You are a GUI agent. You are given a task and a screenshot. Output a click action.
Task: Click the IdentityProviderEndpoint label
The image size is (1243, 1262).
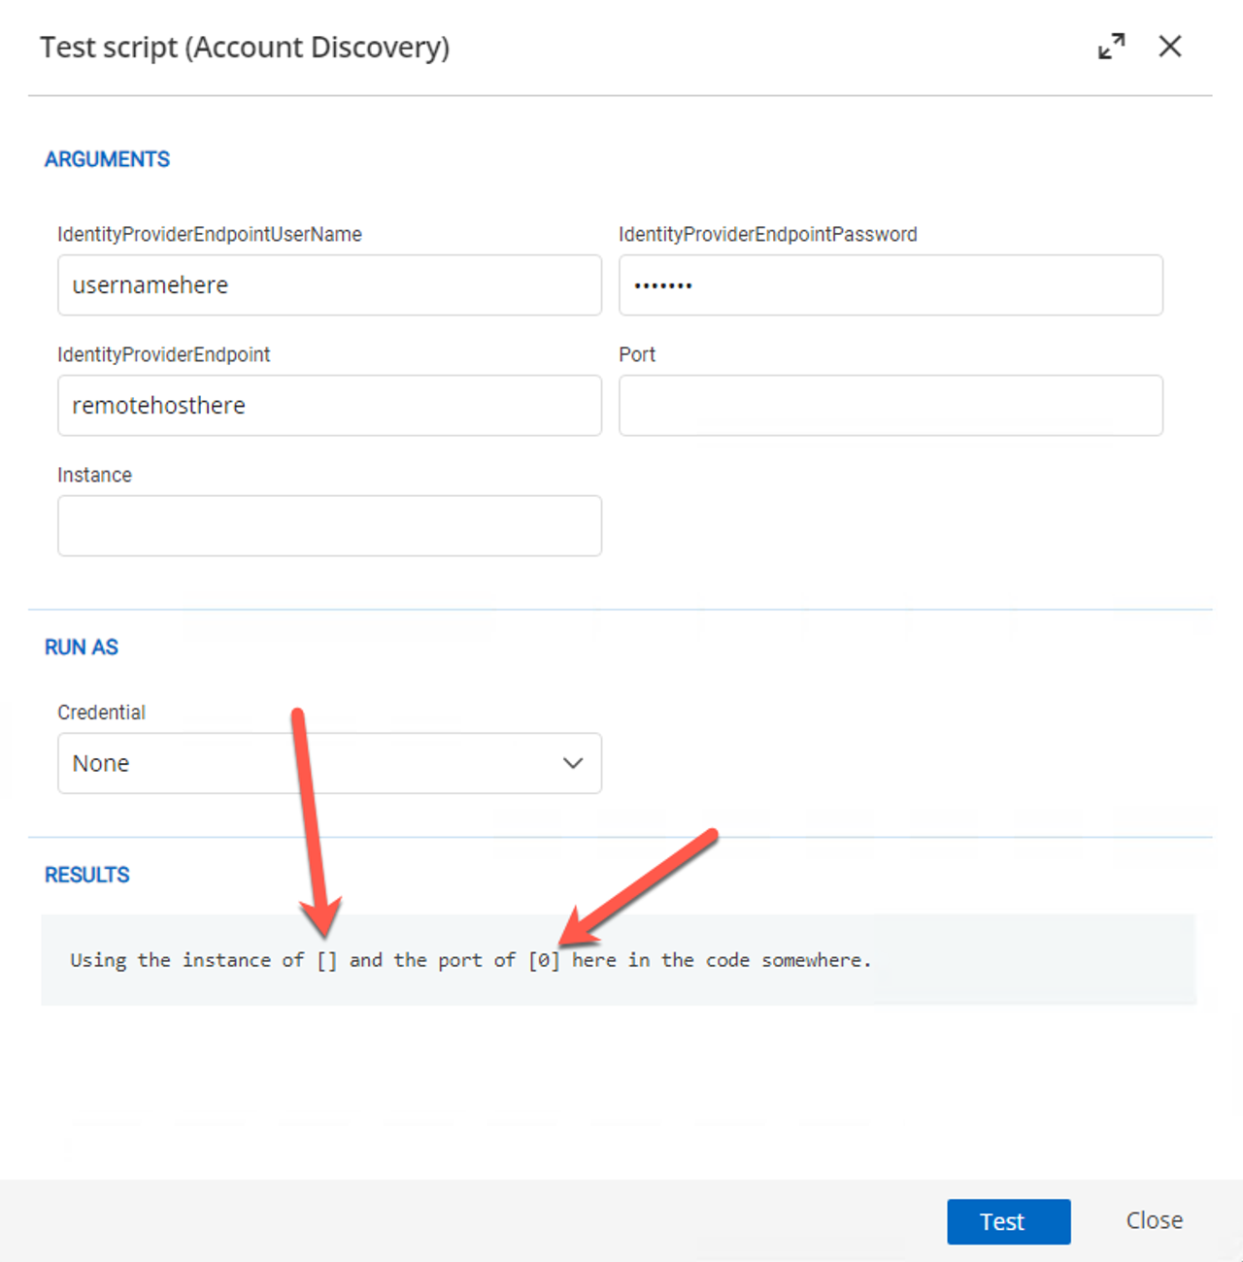click(x=164, y=354)
